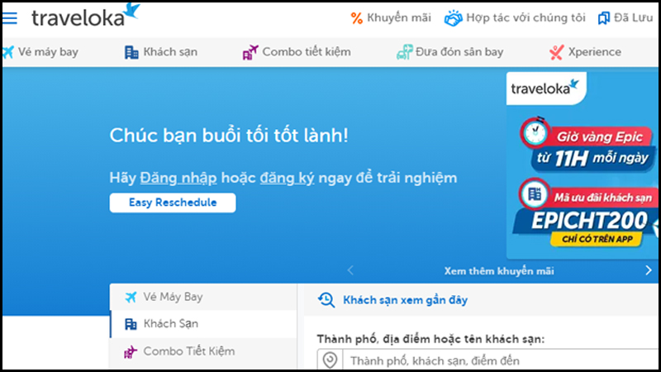Click the airport transfer car icon

pyautogui.click(x=404, y=52)
